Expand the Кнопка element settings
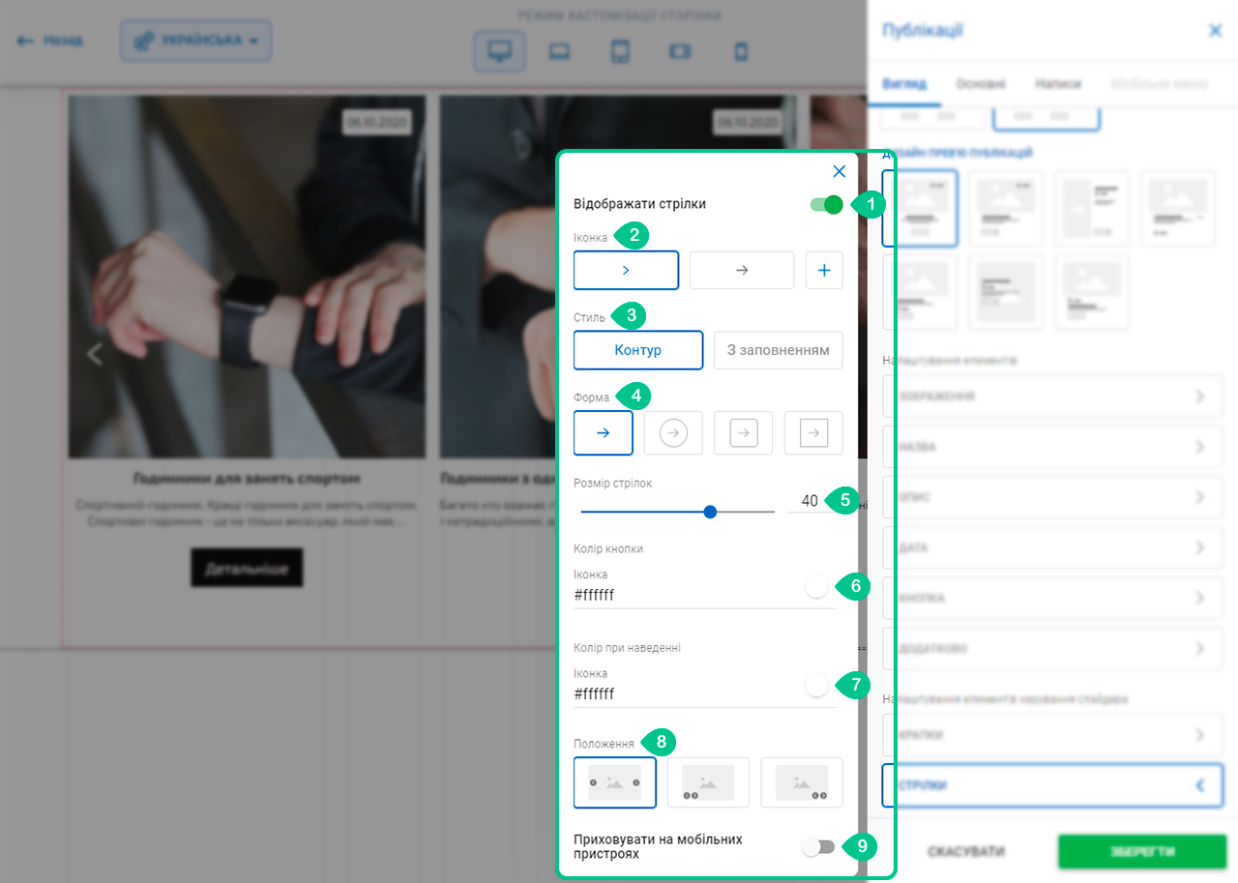This screenshot has width=1238, height=883. (1052, 598)
